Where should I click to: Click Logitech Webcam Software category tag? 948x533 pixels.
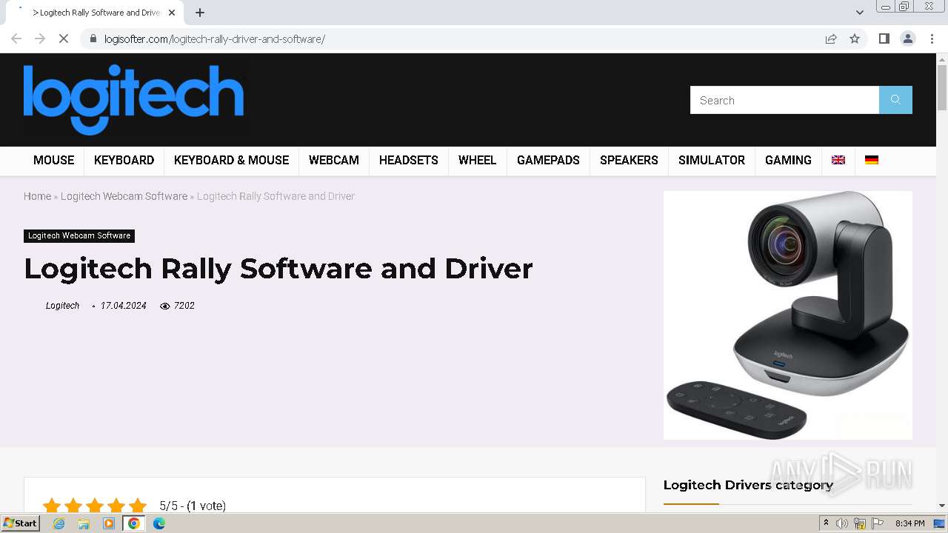pyautogui.click(x=79, y=235)
